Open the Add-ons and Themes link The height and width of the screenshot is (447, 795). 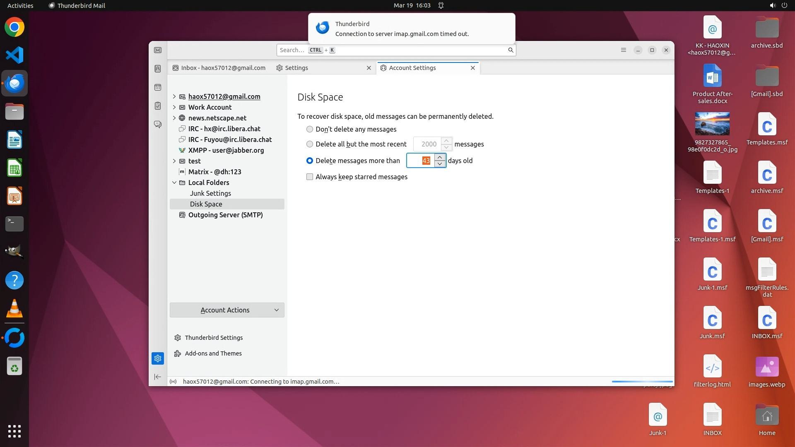pos(213,353)
